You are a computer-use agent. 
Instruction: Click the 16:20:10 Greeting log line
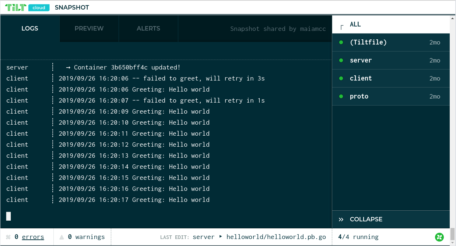pyautogui.click(x=134, y=122)
